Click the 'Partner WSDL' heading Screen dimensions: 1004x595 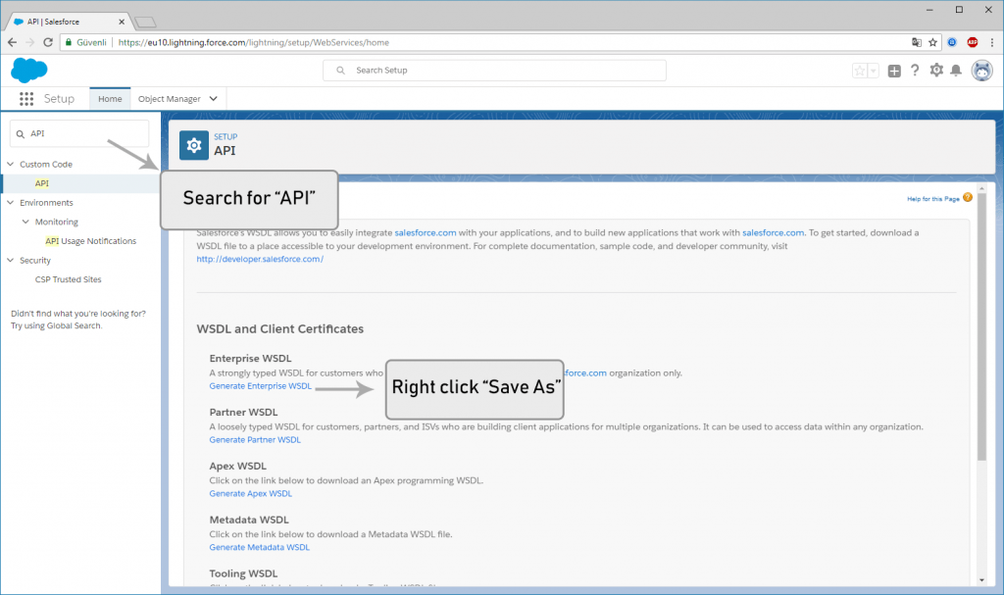(x=243, y=413)
